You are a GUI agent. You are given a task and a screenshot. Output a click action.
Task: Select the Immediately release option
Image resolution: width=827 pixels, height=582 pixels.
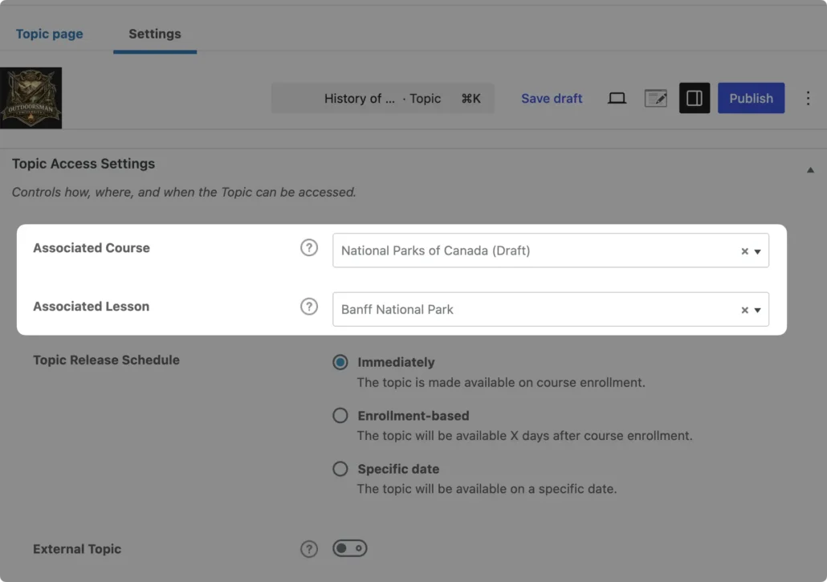click(340, 362)
